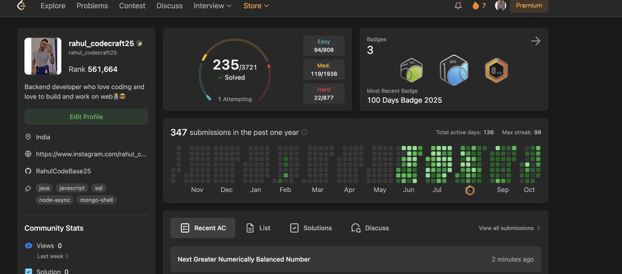This screenshot has width=622, height=274.
Task: Click the GitHub icon
Action: 28,171
